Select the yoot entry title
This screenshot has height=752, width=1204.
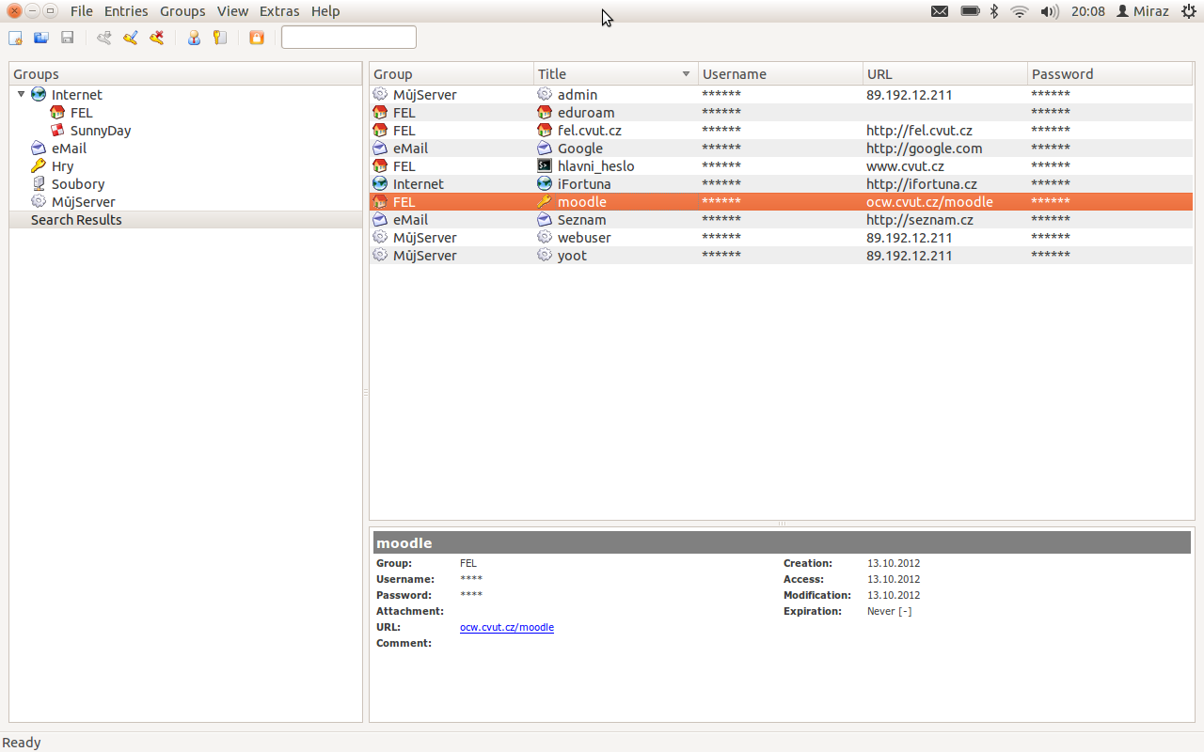coord(572,255)
